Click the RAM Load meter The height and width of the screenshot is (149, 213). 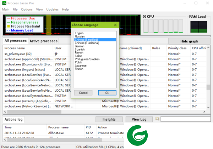tap(199, 27)
